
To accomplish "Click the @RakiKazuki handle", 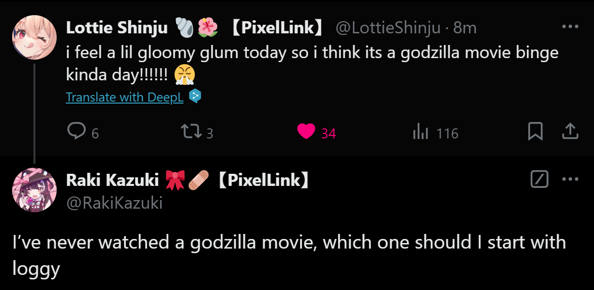I will tap(114, 203).
